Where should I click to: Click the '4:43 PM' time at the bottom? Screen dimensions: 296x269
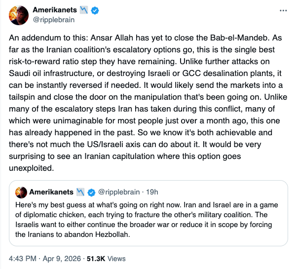pos(23,258)
